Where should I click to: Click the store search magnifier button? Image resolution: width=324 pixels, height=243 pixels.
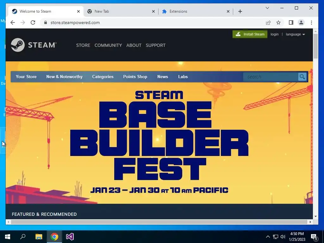click(302, 77)
